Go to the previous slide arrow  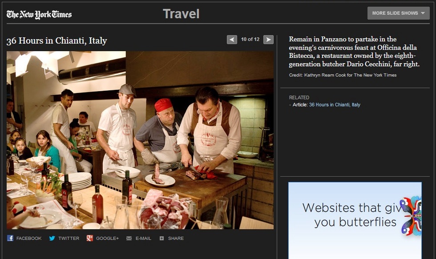click(232, 40)
